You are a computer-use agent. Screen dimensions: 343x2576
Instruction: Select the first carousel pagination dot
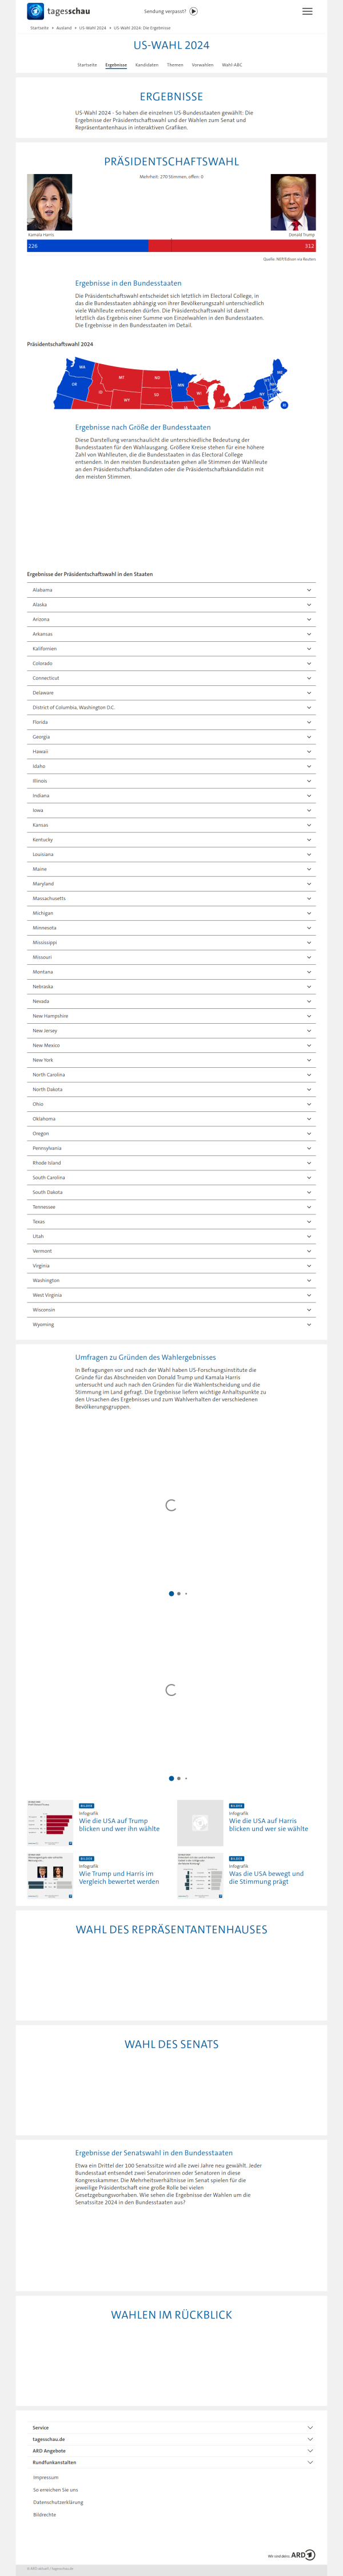pos(171,1594)
